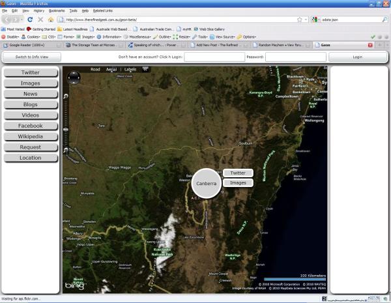Screen dimensions: 391x303
Task: Close the Geon tab
Action: pos(370,45)
